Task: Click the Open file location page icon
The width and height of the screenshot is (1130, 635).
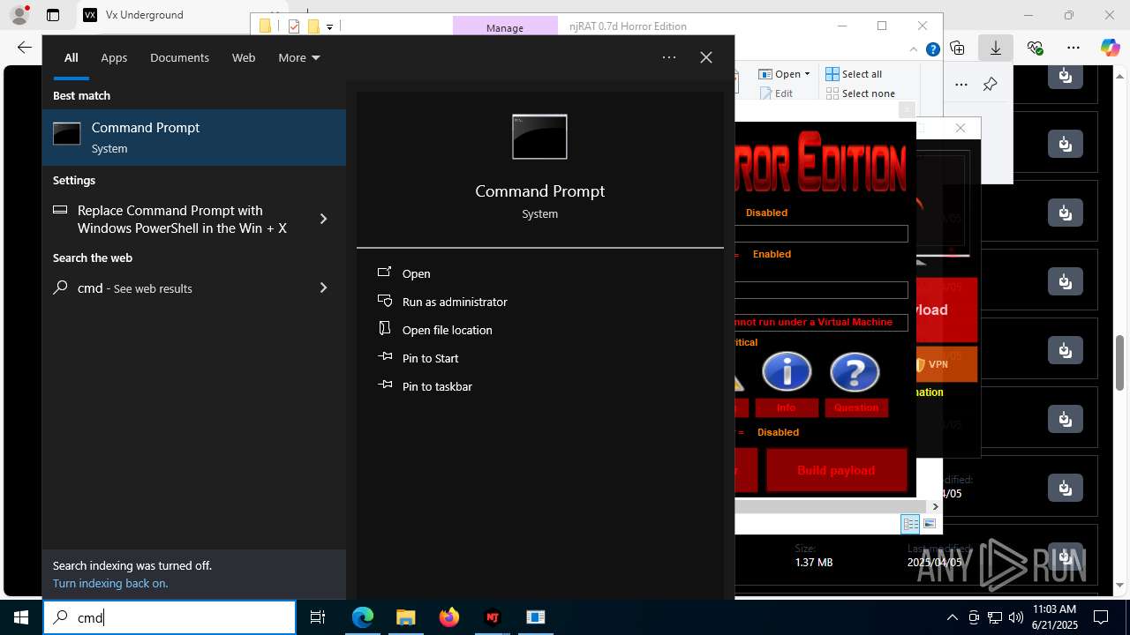Action: coord(385,328)
